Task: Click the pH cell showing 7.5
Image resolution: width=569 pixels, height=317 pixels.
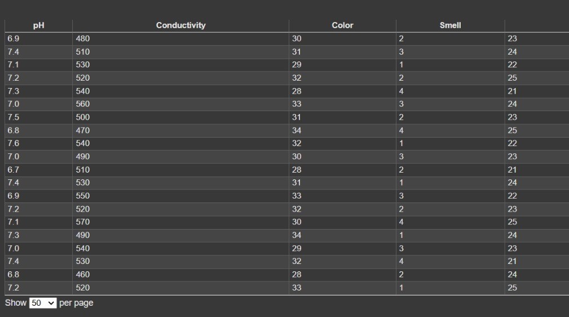Action: pyautogui.click(x=38, y=117)
